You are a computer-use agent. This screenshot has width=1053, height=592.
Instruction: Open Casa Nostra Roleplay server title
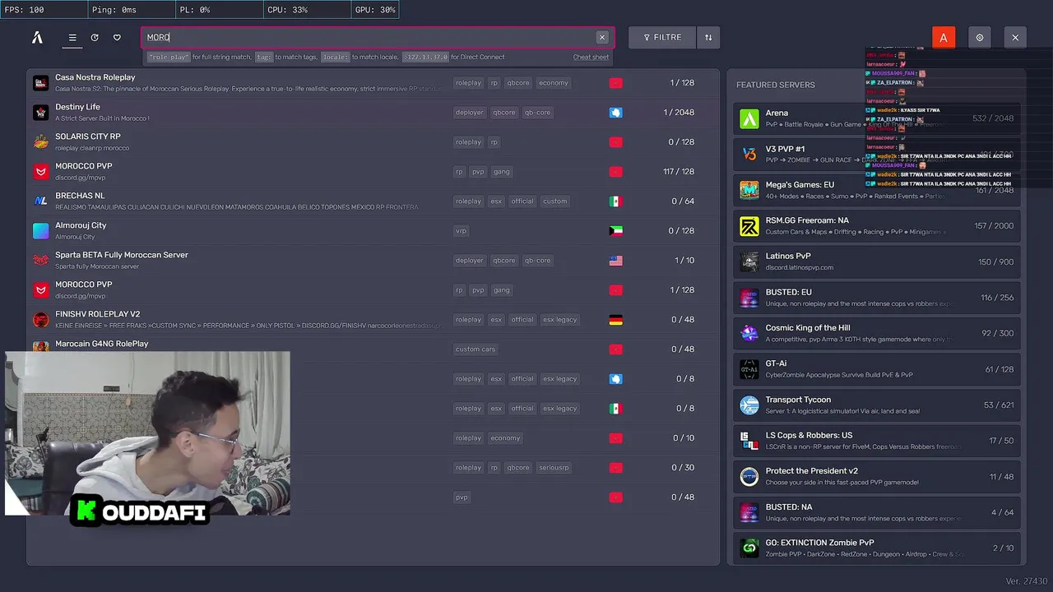pyautogui.click(x=95, y=77)
